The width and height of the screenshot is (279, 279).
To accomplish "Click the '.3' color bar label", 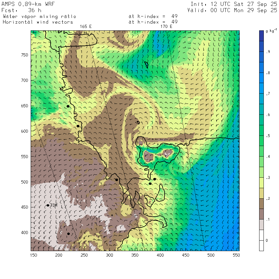I will tap(268, 178).
